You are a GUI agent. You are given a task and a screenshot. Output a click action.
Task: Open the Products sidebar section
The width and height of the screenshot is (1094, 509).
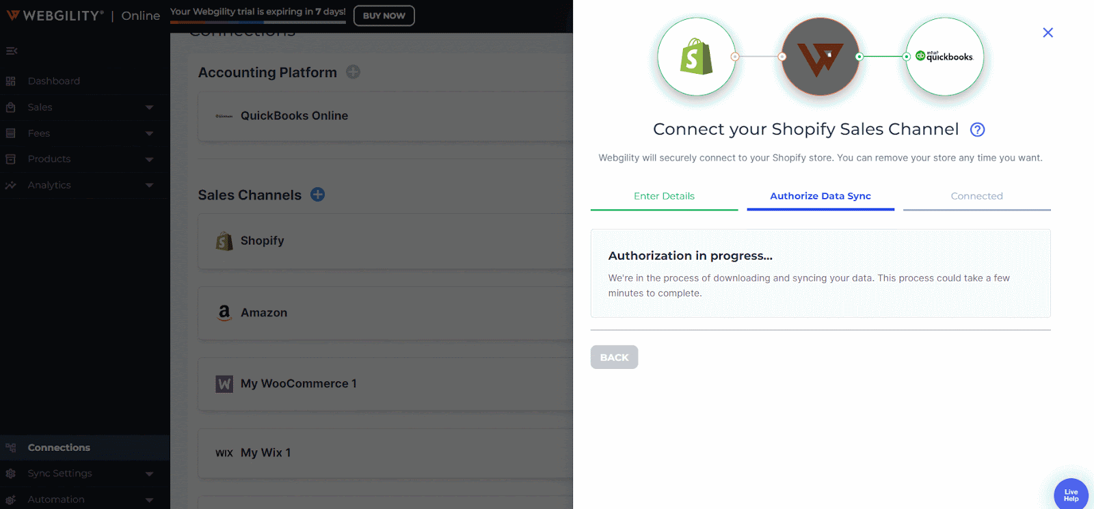(x=49, y=159)
